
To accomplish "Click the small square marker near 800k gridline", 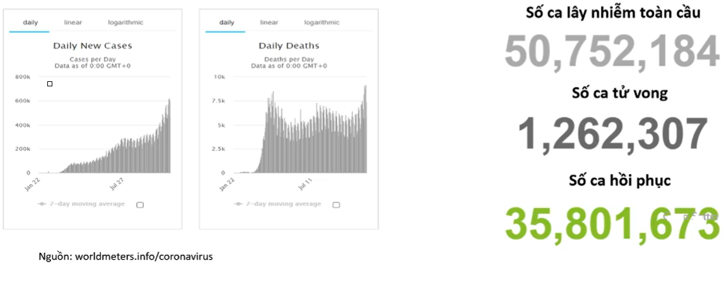I will tap(50, 84).
